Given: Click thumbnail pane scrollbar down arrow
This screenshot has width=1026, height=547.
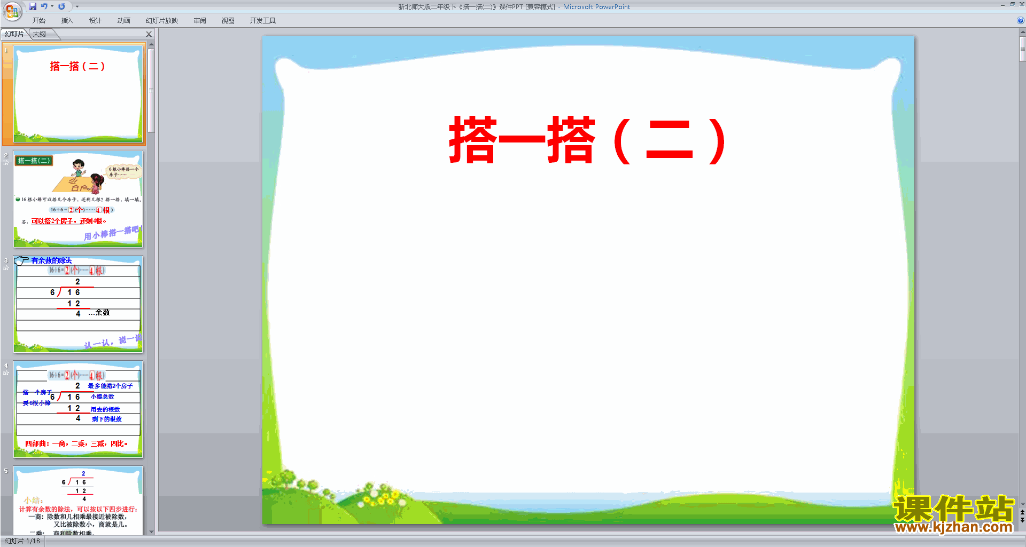Looking at the screenshot, I should coord(151,532).
